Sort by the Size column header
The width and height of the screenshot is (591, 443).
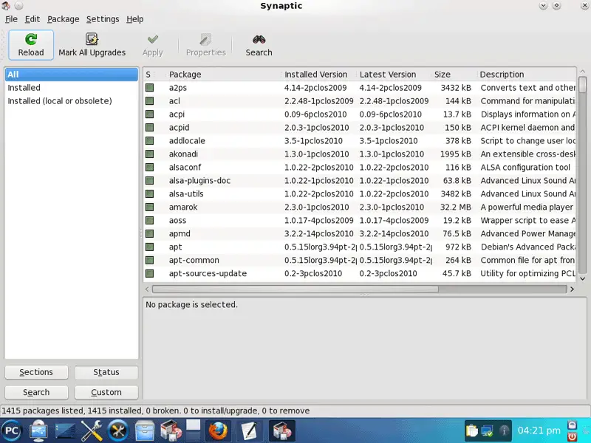(454, 75)
